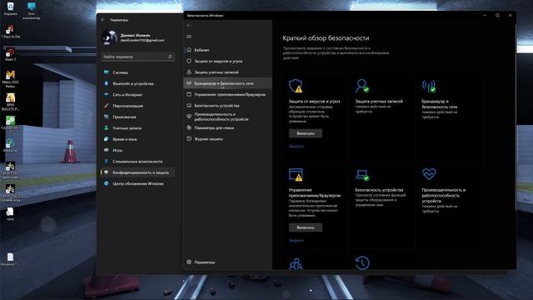533x300 pixels.
Task: Open the family options people icon card
Action: coord(296,264)
